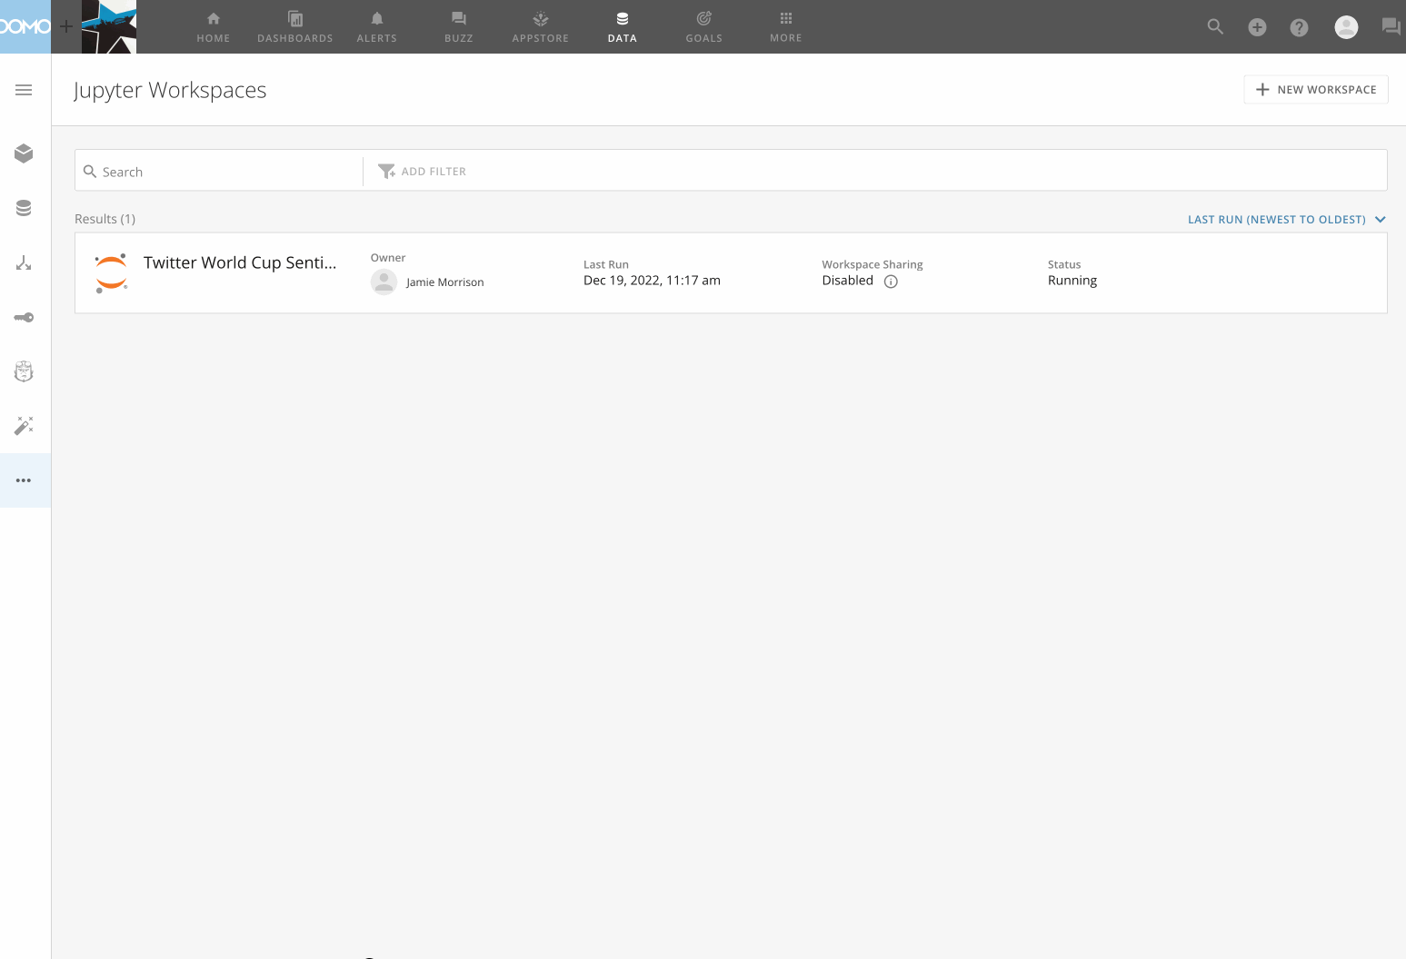Click the plus add circle icon in header

coord(1257,27)
